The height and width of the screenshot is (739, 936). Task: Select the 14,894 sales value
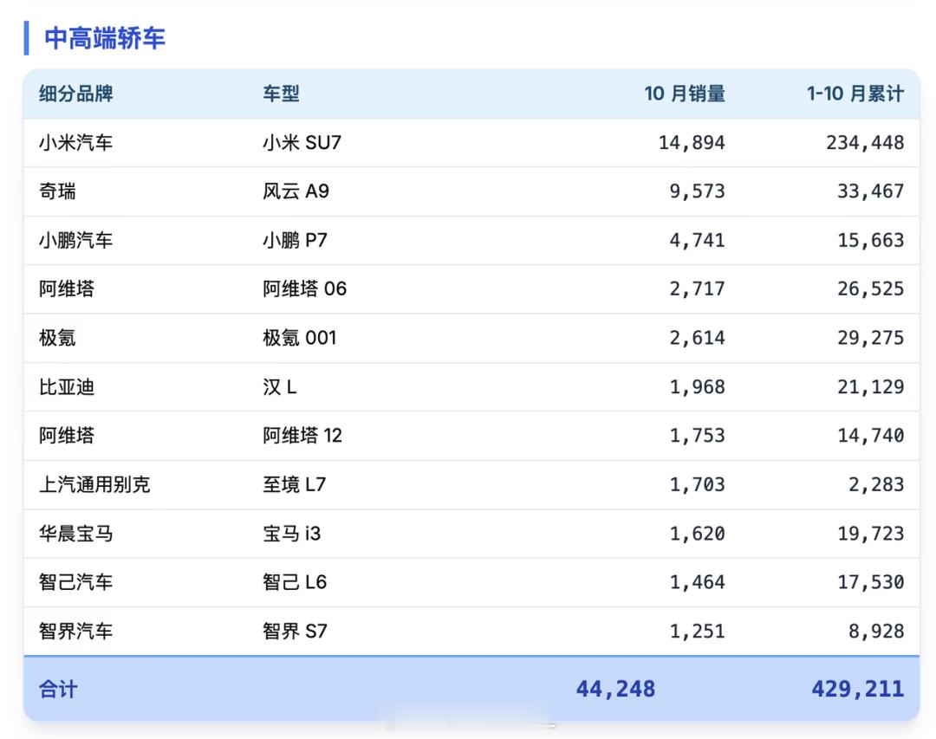pos(692,143)
